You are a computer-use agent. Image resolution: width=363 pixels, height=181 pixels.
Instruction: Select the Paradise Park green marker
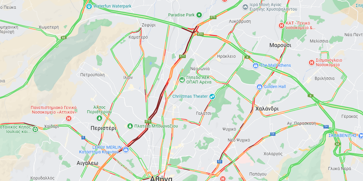click(199, 15)
